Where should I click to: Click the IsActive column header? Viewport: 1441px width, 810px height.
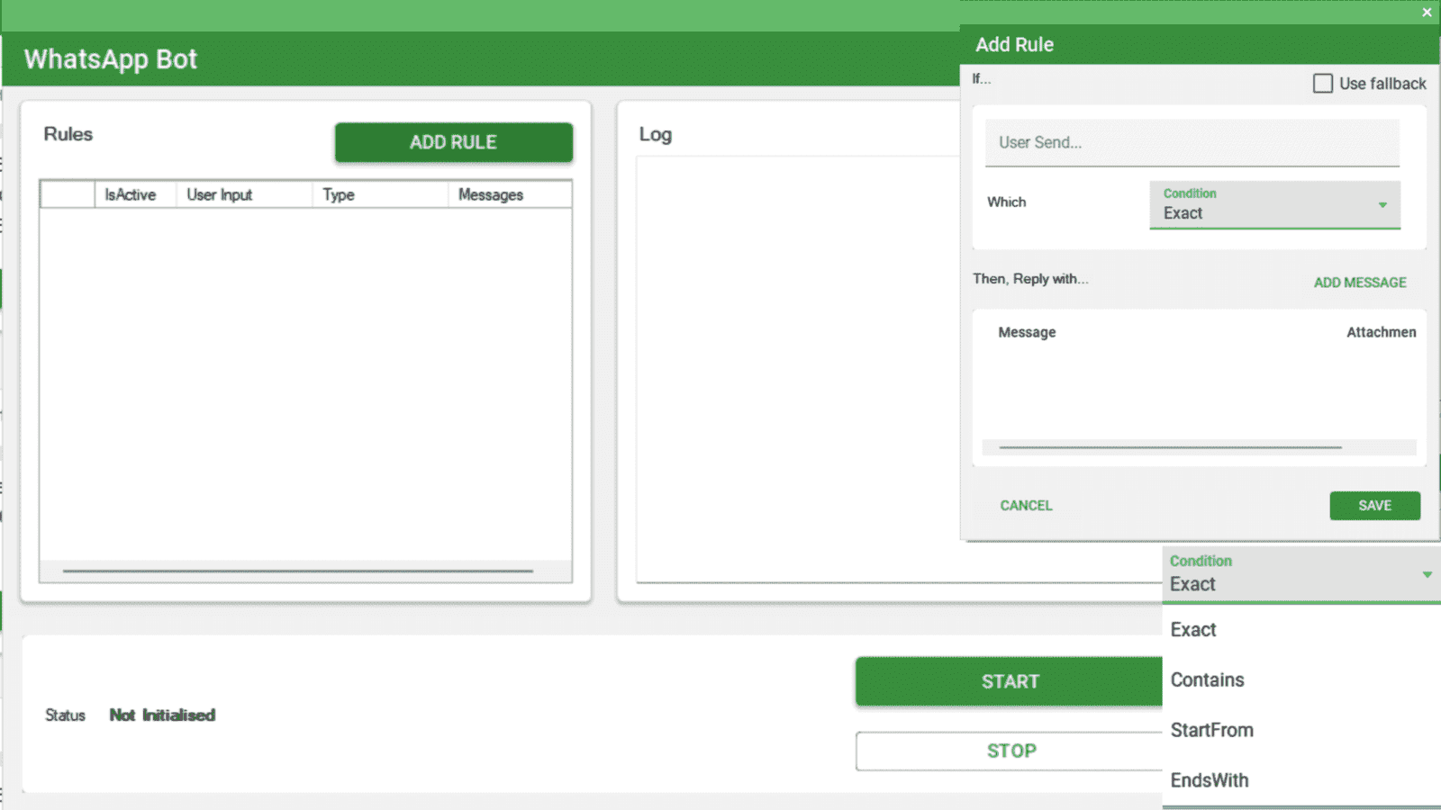pyautogui.click(x=131, y=194)
